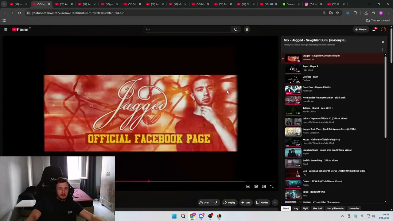Open Tüm Yer İşaretleri bookmarks folder
The image size is (393, 221).
tap(378, 21)
